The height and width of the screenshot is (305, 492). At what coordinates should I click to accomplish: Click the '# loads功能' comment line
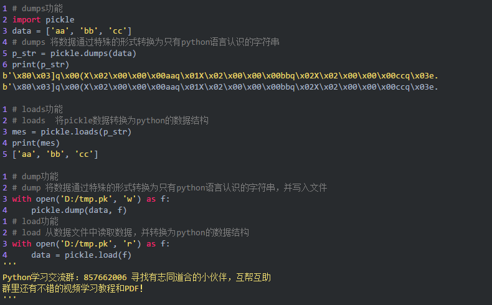(37, 110)
